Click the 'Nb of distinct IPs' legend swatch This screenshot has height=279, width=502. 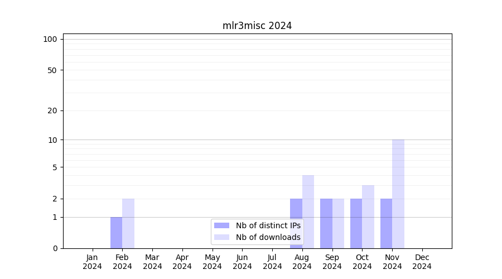tap(221, 225)
